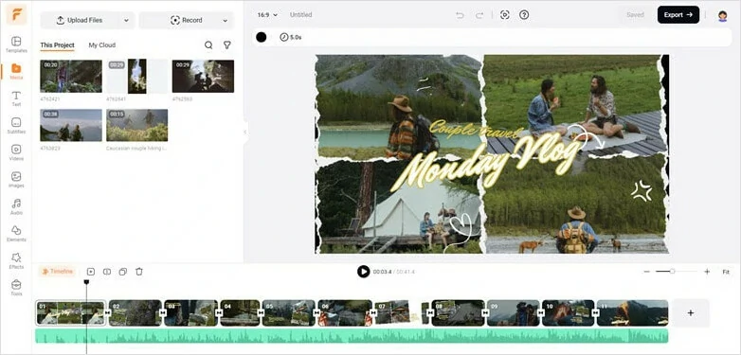Select timeline scene 04
Viewport: 741px width, 355px height.
point(240,313)
